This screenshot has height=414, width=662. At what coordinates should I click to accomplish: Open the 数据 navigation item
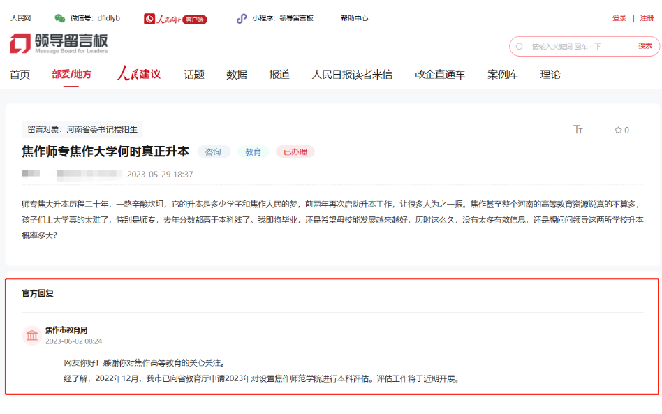point(237,75)
